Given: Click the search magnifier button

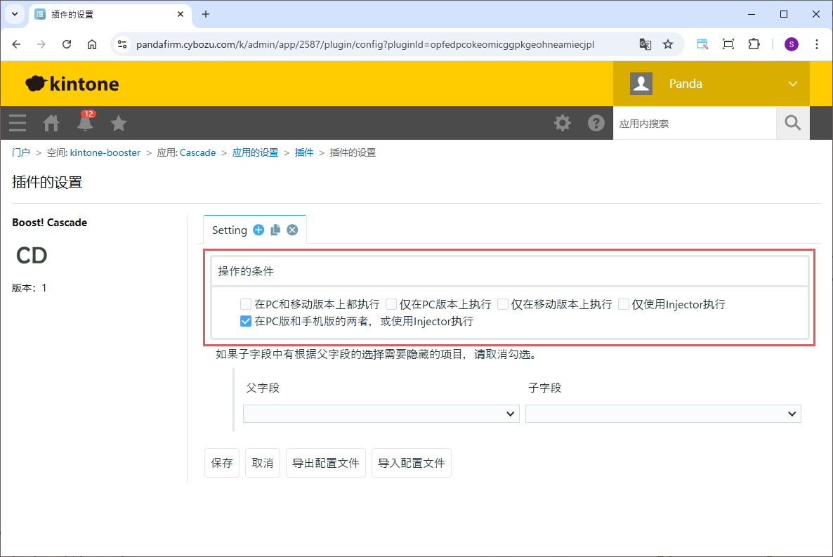Looking at the screenshot, I should 793,124.
